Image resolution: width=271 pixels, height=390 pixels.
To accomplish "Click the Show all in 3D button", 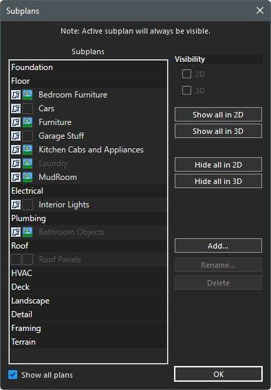I will [218, 131].
